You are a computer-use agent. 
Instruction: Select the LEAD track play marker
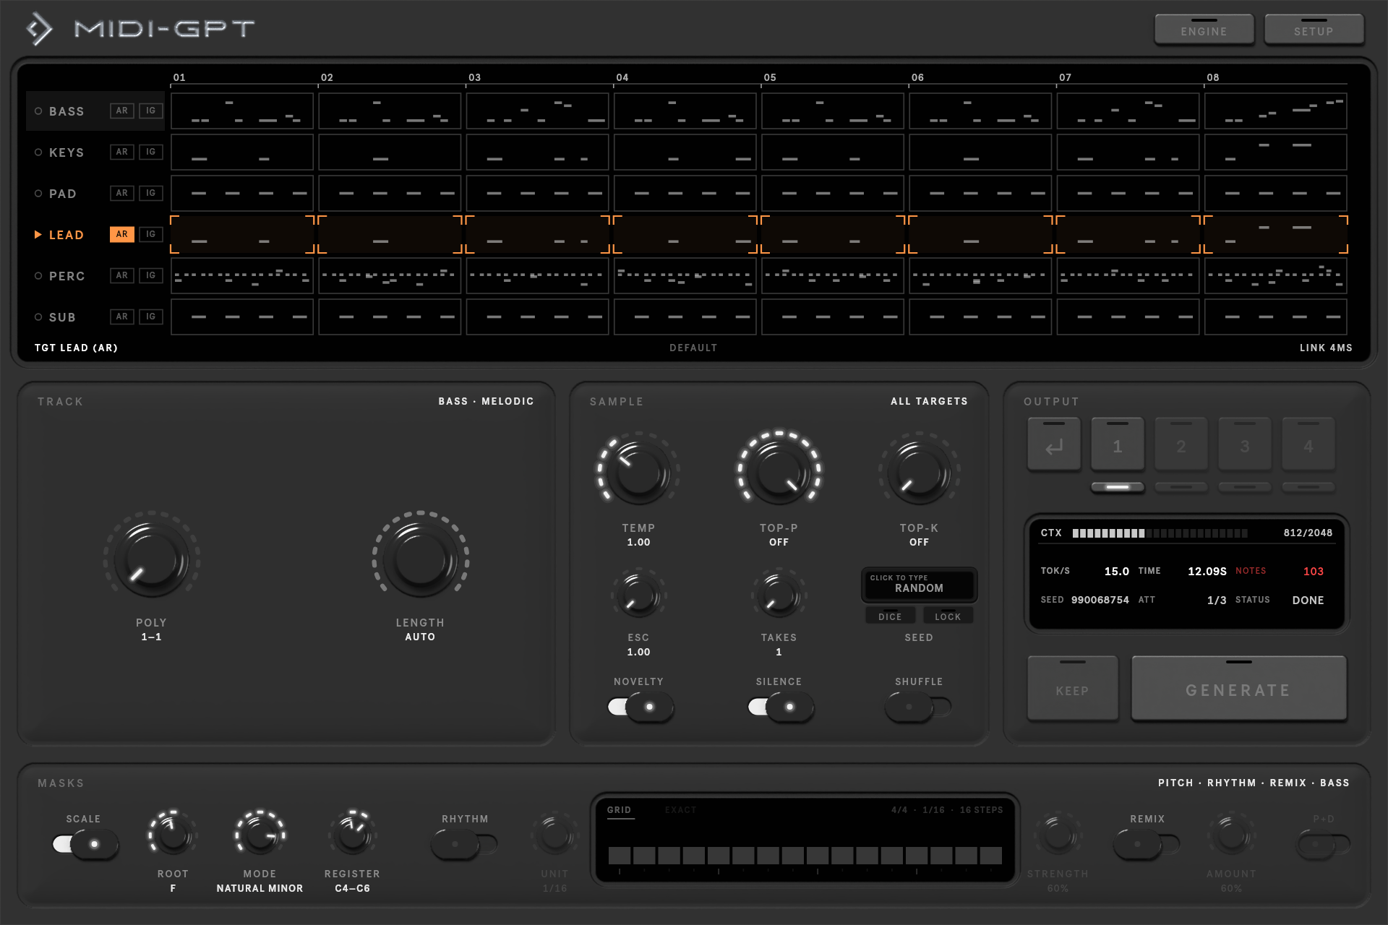[38, 235]
